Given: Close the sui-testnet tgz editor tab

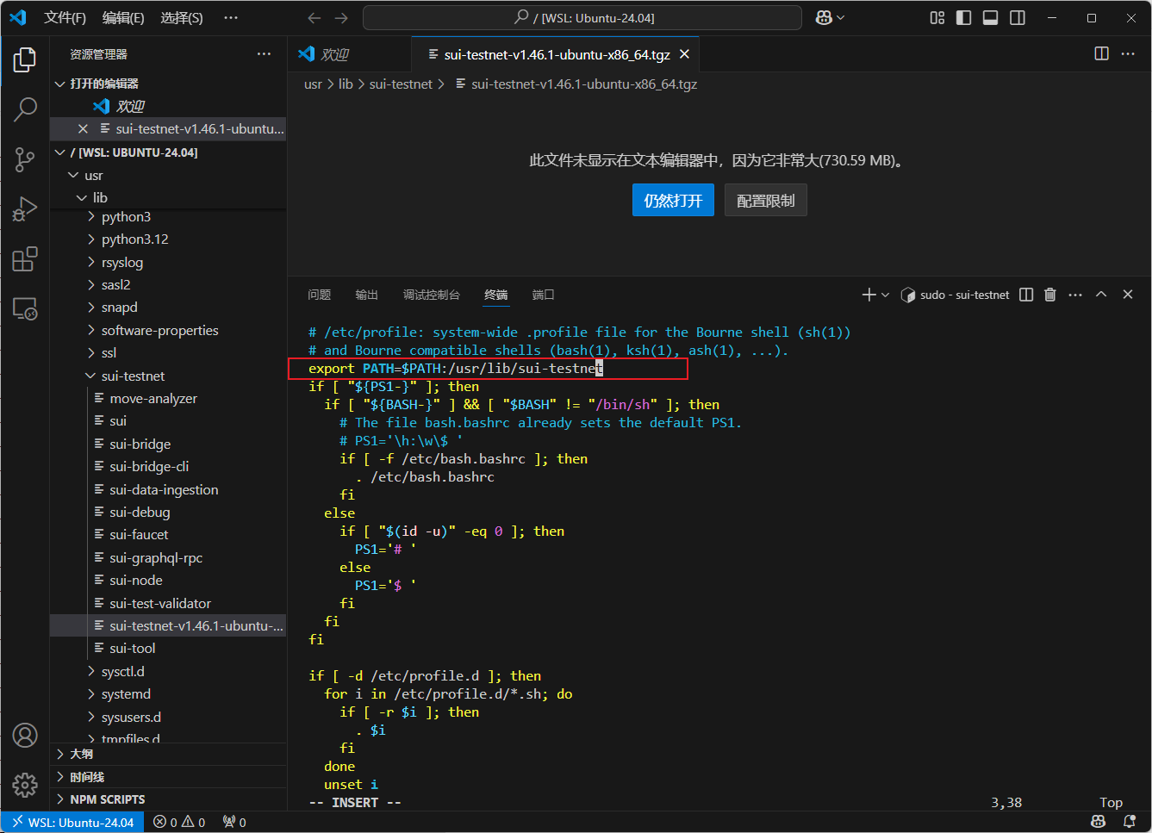Looking at the screenshot, I should (684, 54).
